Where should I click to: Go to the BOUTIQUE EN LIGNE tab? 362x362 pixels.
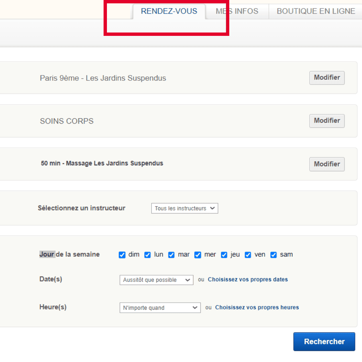(316, 11)
